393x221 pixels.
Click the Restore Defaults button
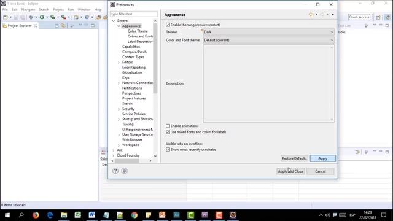click(294, 158)
